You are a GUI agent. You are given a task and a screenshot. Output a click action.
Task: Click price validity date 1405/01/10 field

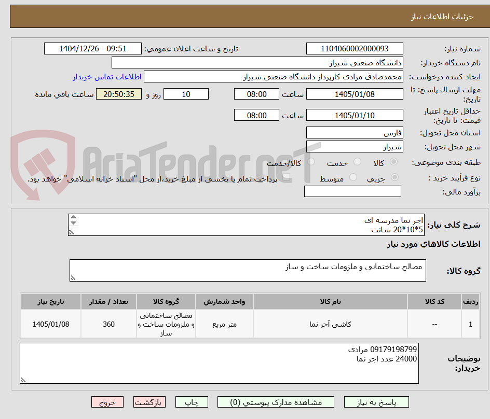pyautogui.click(x=355, y=115)
